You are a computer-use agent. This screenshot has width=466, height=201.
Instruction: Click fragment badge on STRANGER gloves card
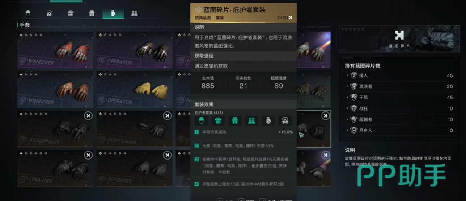coord(88,155)
